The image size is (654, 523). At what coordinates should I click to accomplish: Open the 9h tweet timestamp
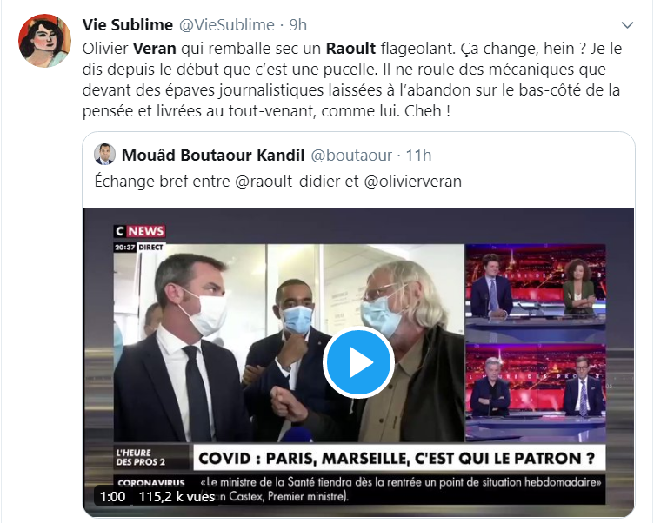tap(297, 25)
